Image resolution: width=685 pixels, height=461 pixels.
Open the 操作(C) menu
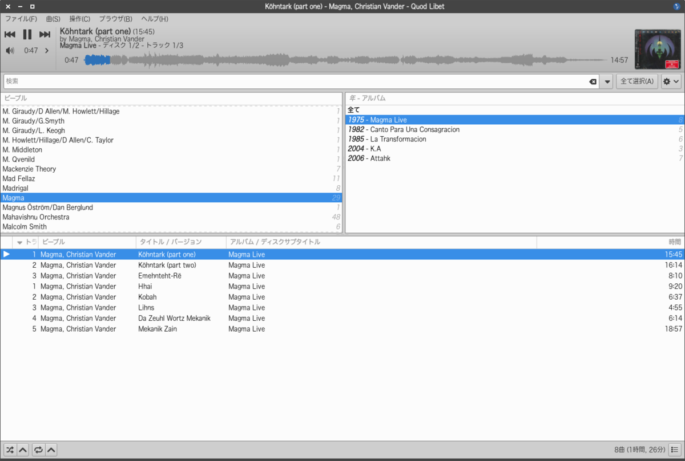tap(79, 19)
